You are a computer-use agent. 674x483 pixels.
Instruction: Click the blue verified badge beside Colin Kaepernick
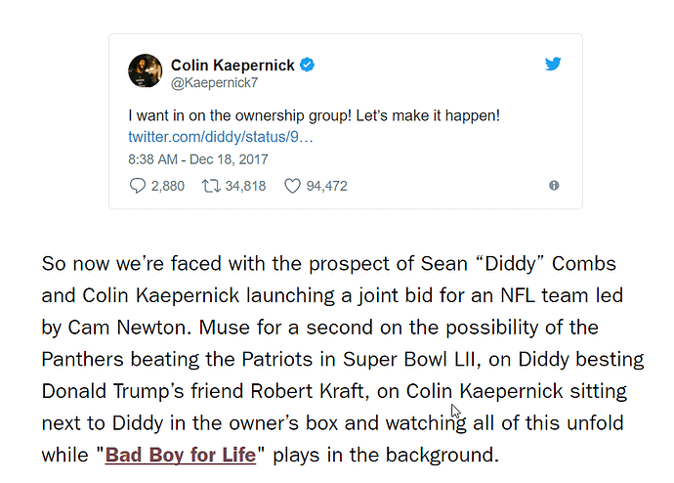coord(308,65)
